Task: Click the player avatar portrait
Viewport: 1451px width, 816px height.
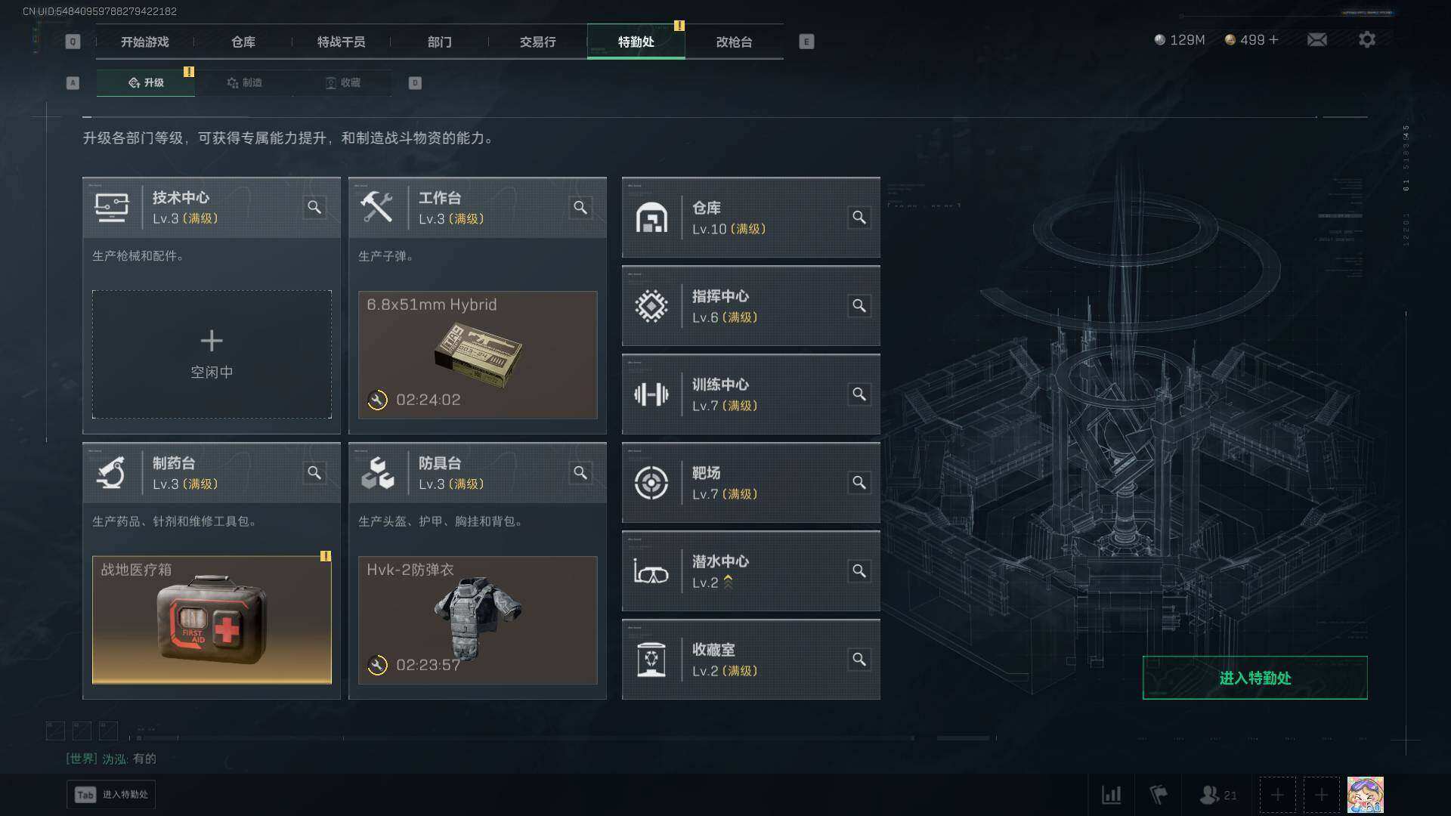Action: tap(1366, 795)
